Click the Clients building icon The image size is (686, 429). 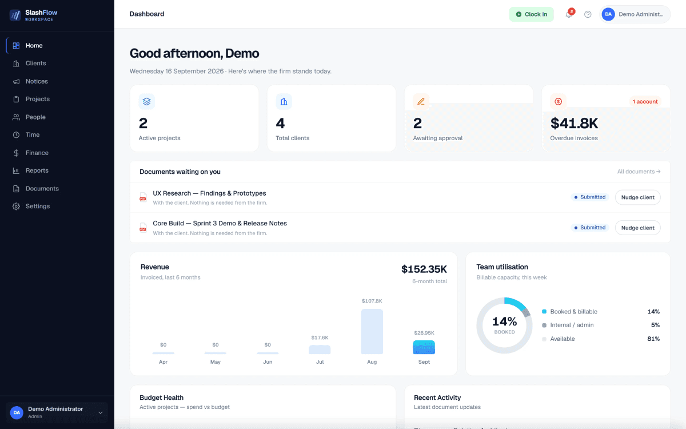tap(16, 63)
